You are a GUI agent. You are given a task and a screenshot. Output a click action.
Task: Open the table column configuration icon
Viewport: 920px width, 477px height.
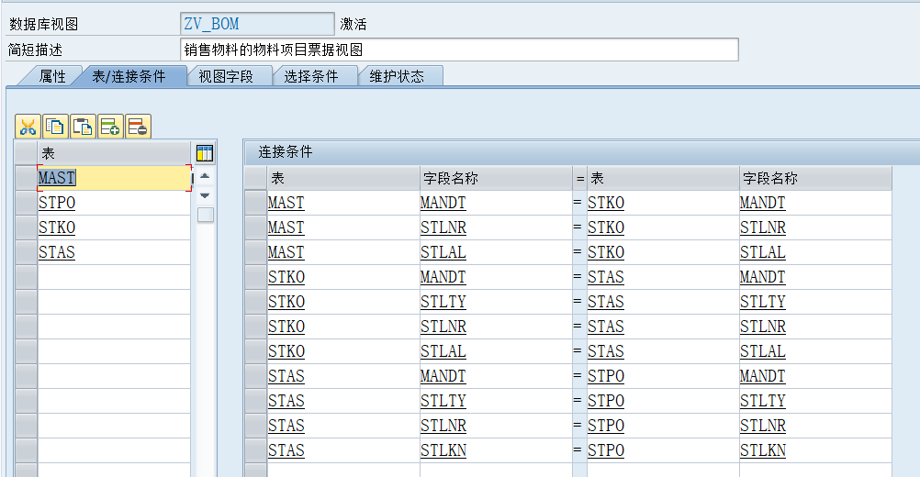204,153
